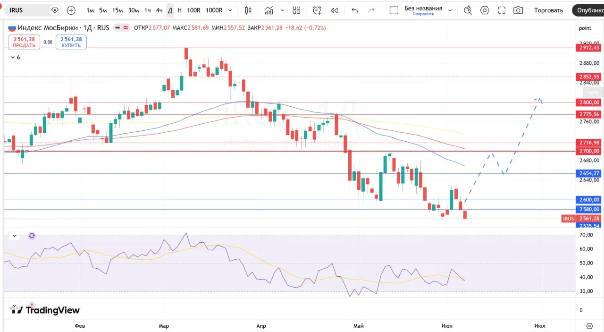Open the indicator templates grid icon
The height and width of the screenshot is (332, 604).
tap(296, 10)
